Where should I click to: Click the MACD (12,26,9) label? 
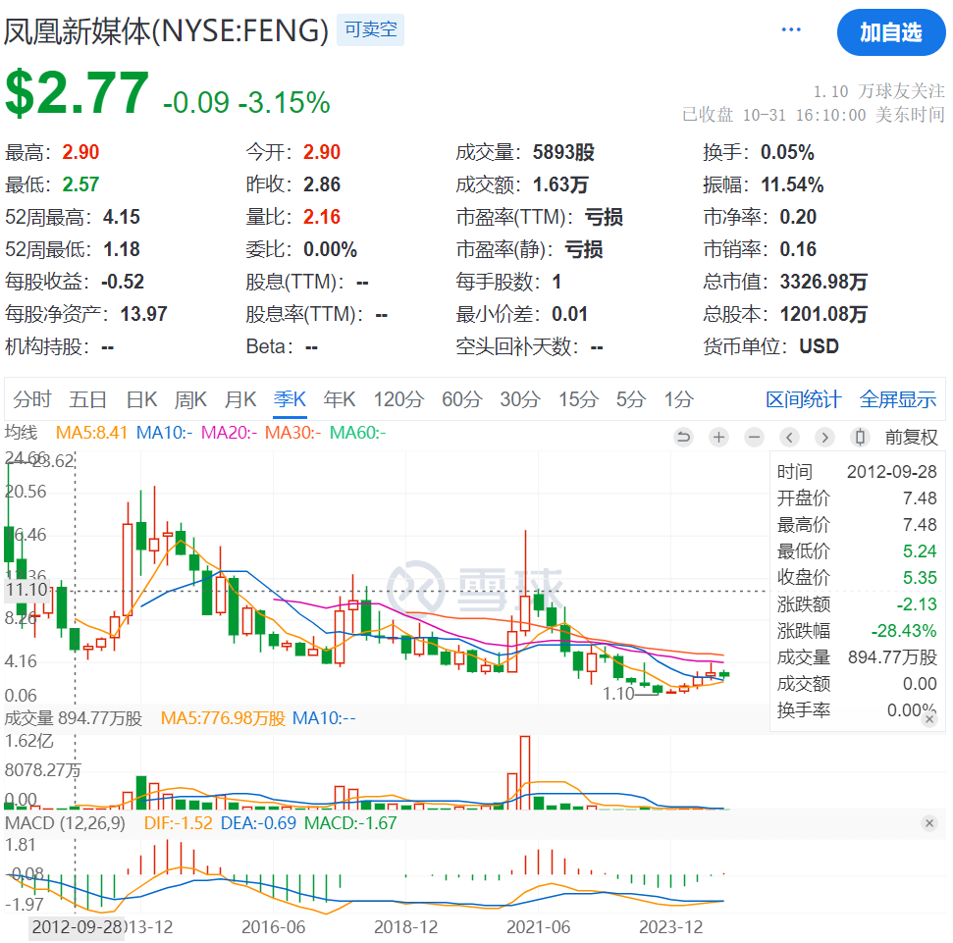65,823
